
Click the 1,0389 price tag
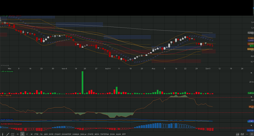[x=251, y=44]
